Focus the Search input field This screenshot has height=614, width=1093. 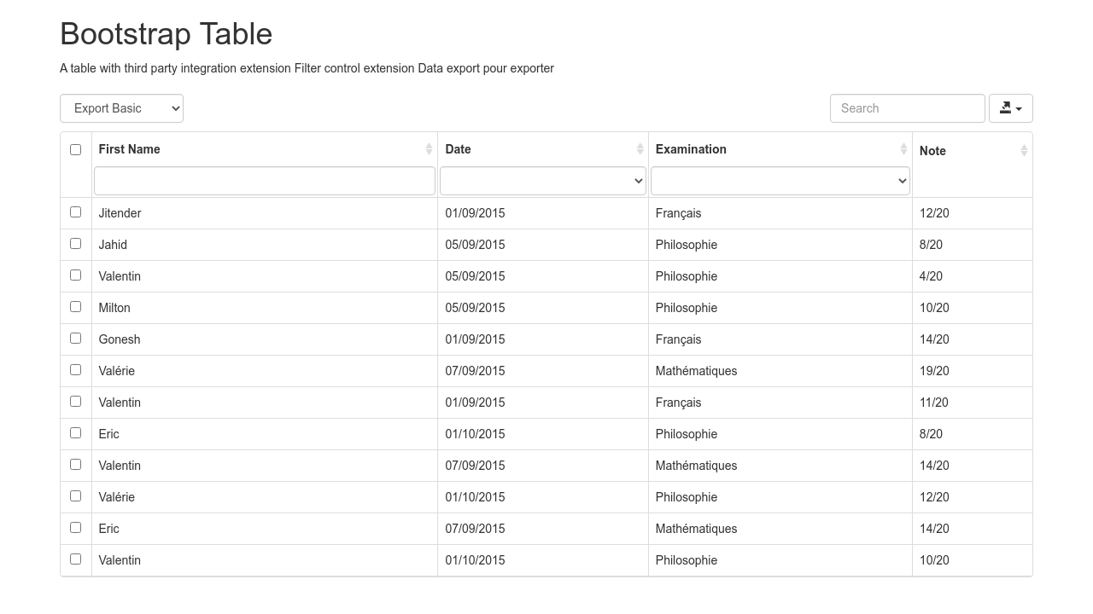click(x=907, y=108)
